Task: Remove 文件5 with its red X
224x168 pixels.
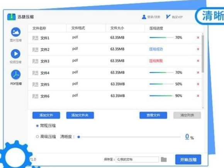Action: (x=198, y=84)
